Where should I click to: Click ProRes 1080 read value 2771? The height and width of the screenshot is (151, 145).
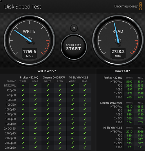click(x=140, y=90)
